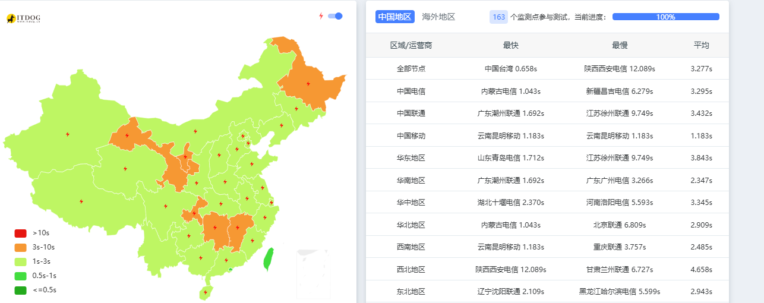Click the lightning marker on Heilongjiang province
Viewport: 764px width, 303px height.
[308, 84]
